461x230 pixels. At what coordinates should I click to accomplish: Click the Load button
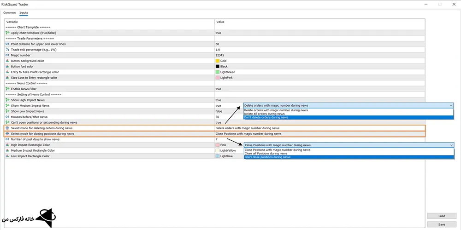point(442,216)
